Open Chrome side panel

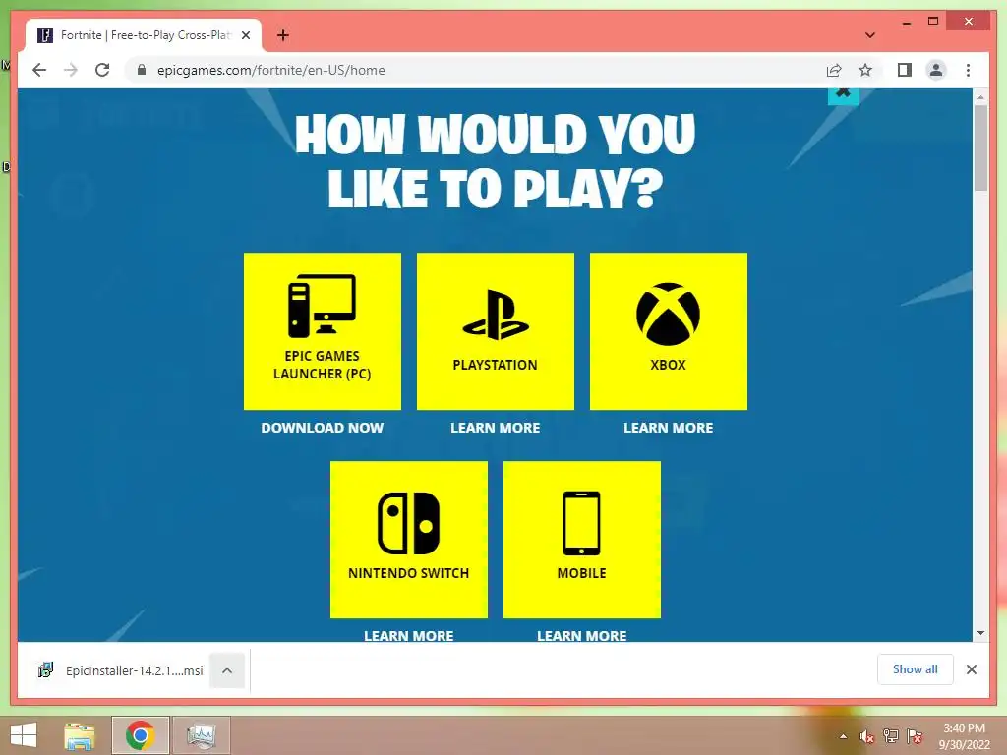pyautogui.click(x=905, y=70)
